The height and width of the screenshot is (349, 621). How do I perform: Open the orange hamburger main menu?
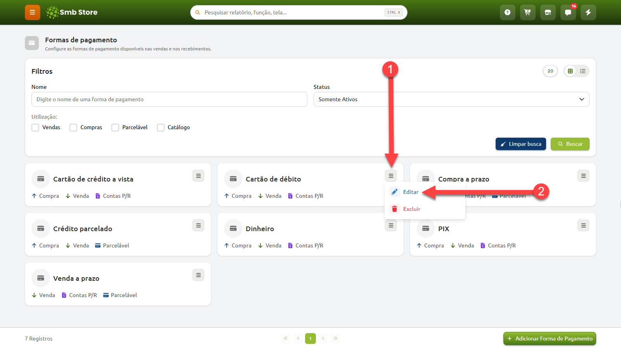[x=33, y=12]
